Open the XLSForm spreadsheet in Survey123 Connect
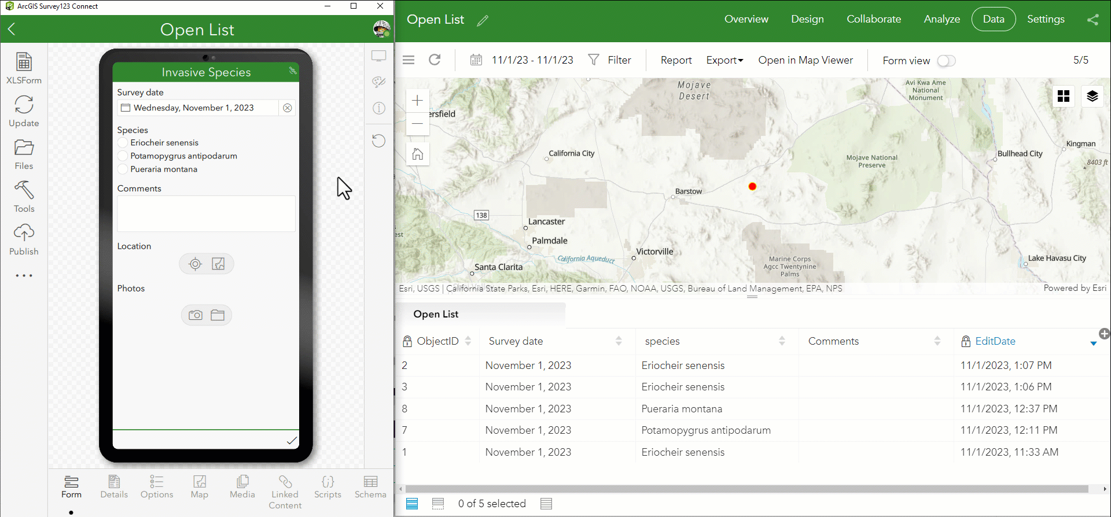The width and height of the screenshot is (1111, 517). click(24, 68)
